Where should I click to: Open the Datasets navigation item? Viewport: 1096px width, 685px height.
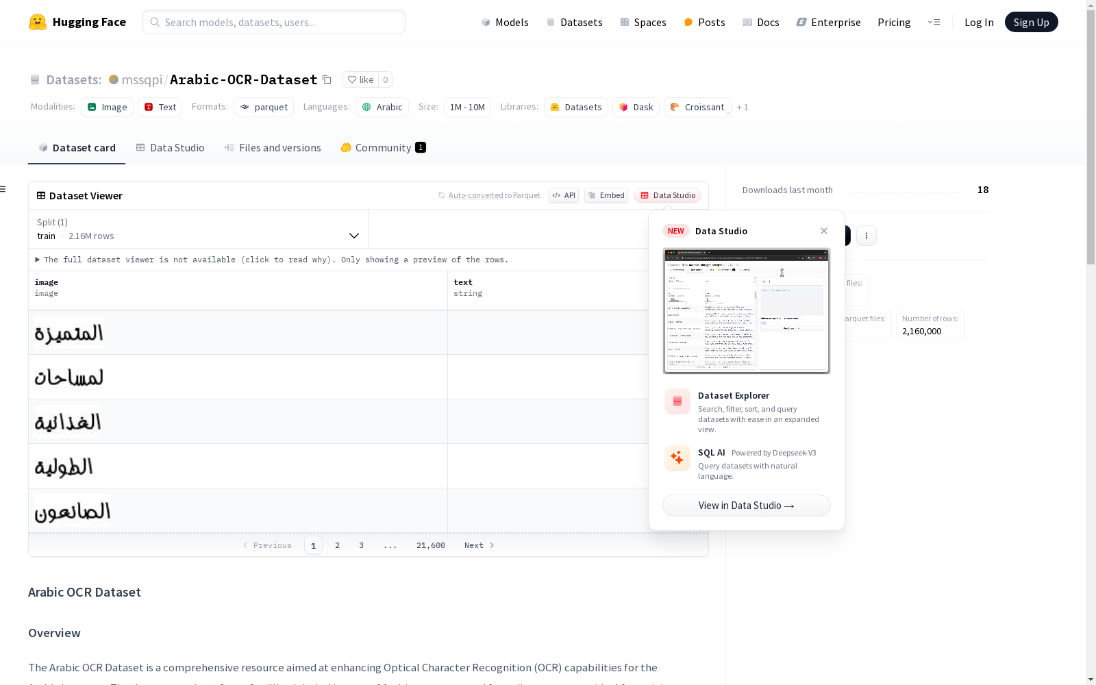574,22
